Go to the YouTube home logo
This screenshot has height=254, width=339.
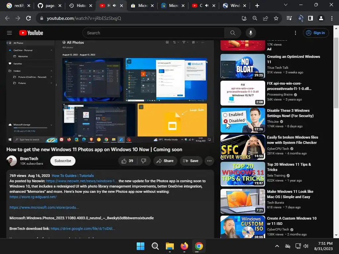click(31, 33)
